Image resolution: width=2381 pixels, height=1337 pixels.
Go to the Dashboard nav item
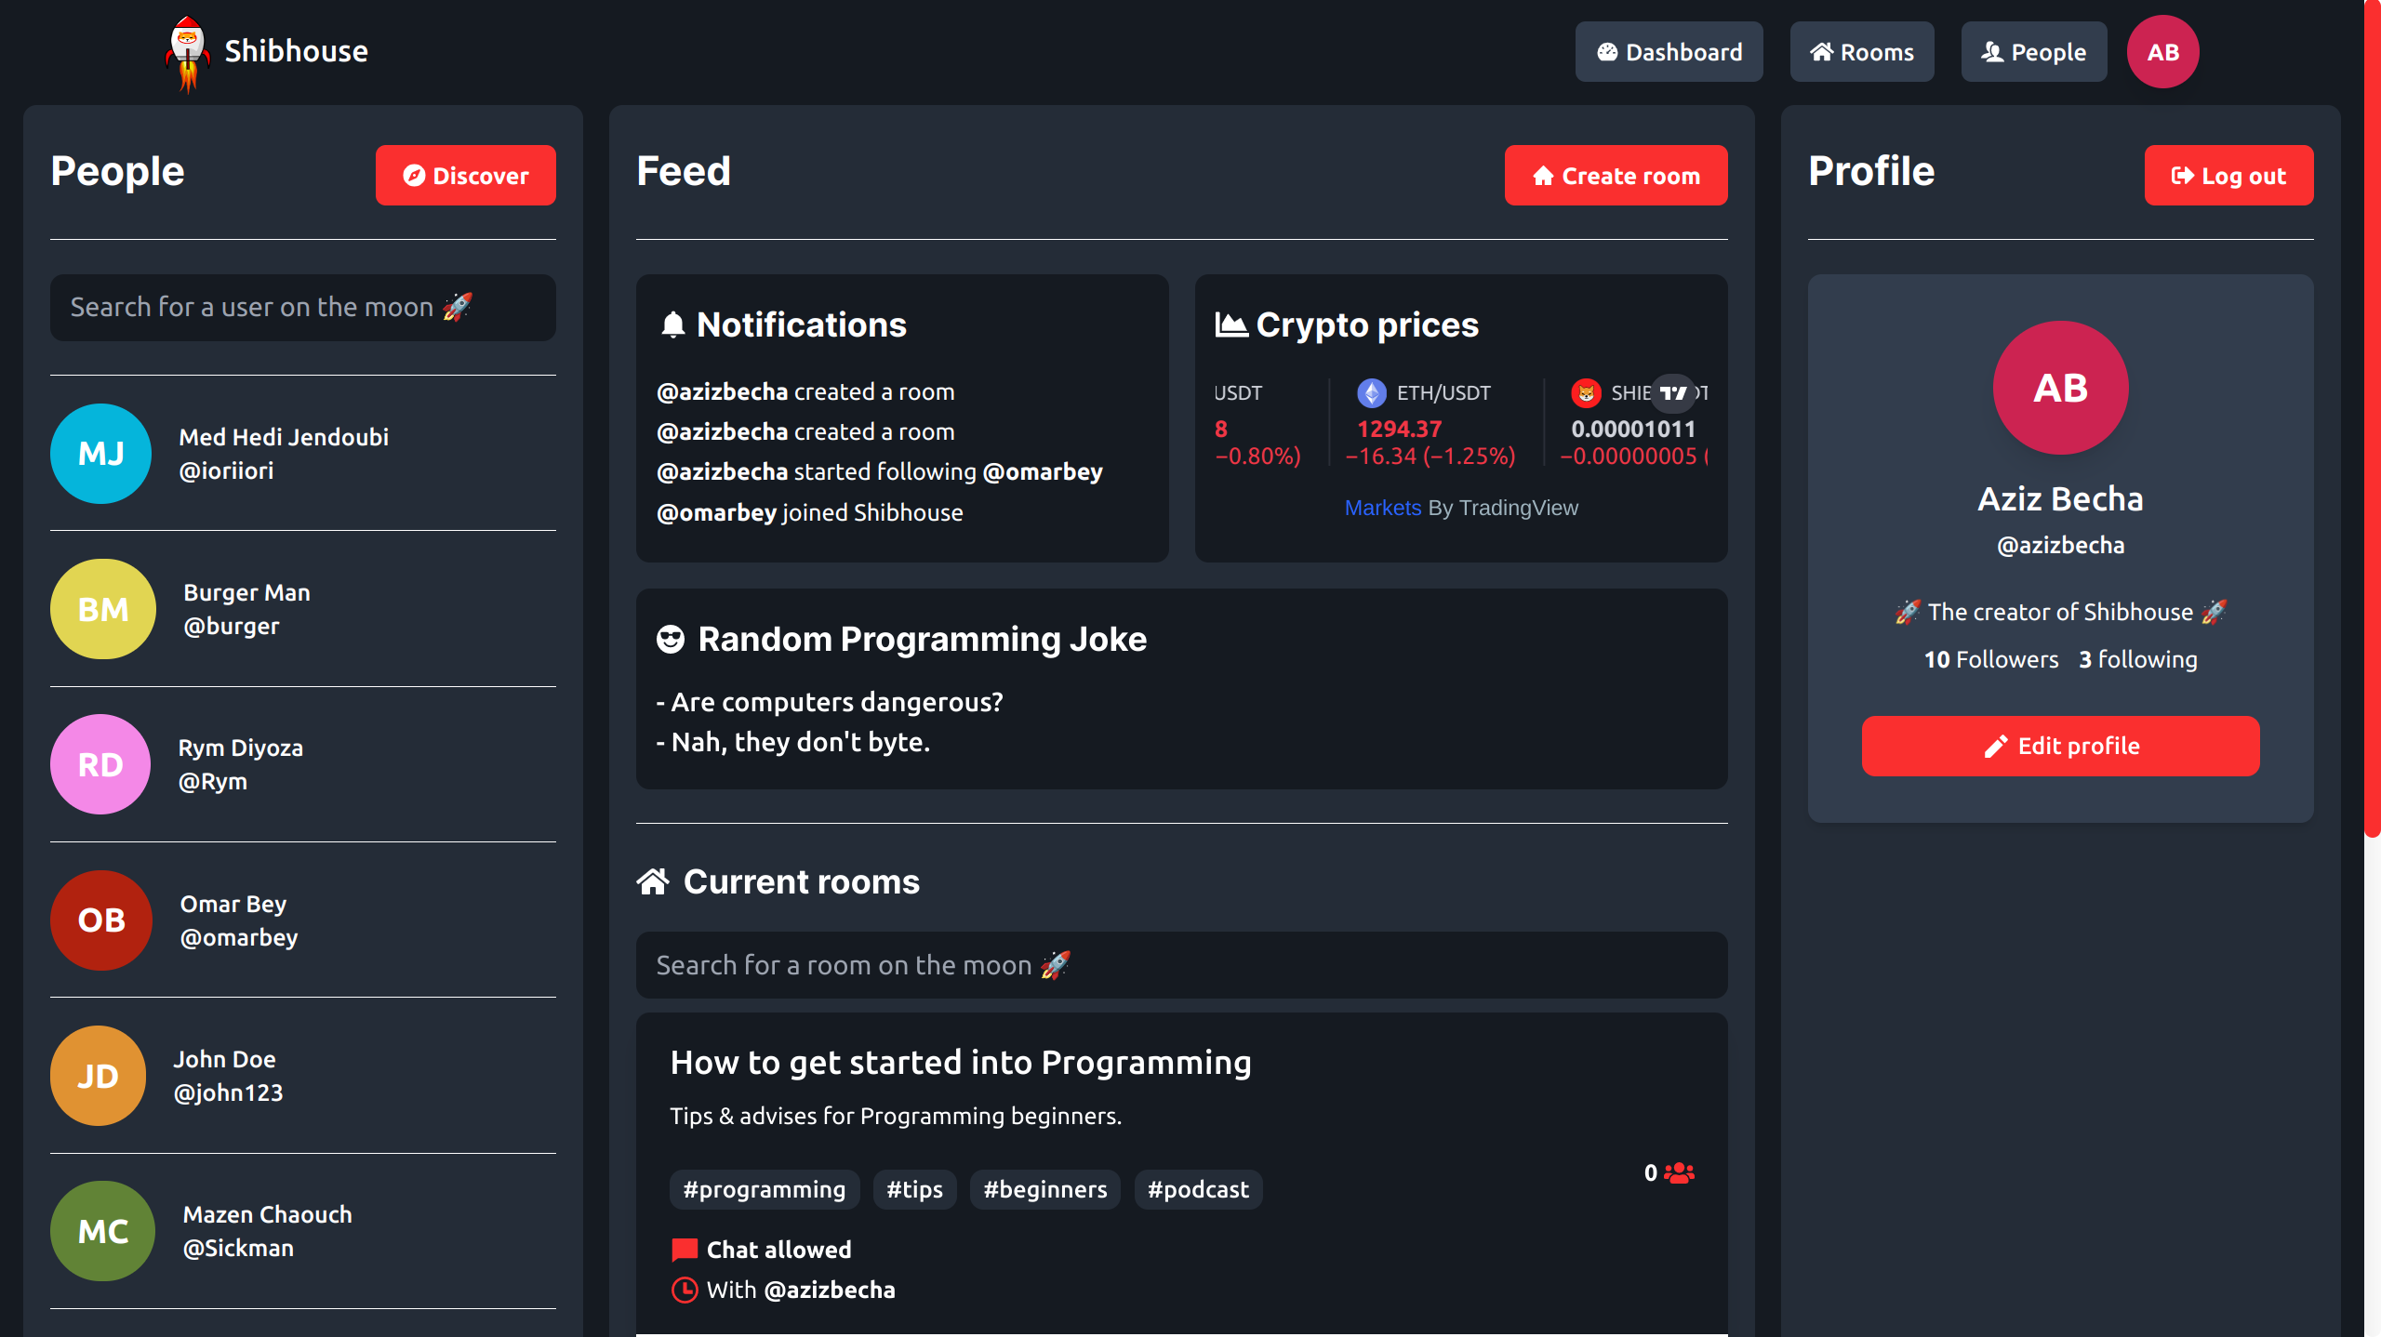[x=1669, y=52]
